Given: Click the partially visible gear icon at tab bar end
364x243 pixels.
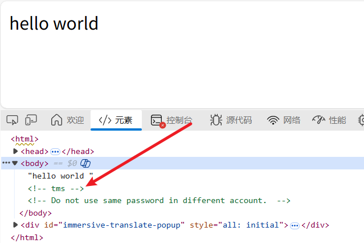Looking at the screenshot, I should [x=361, y=120].
